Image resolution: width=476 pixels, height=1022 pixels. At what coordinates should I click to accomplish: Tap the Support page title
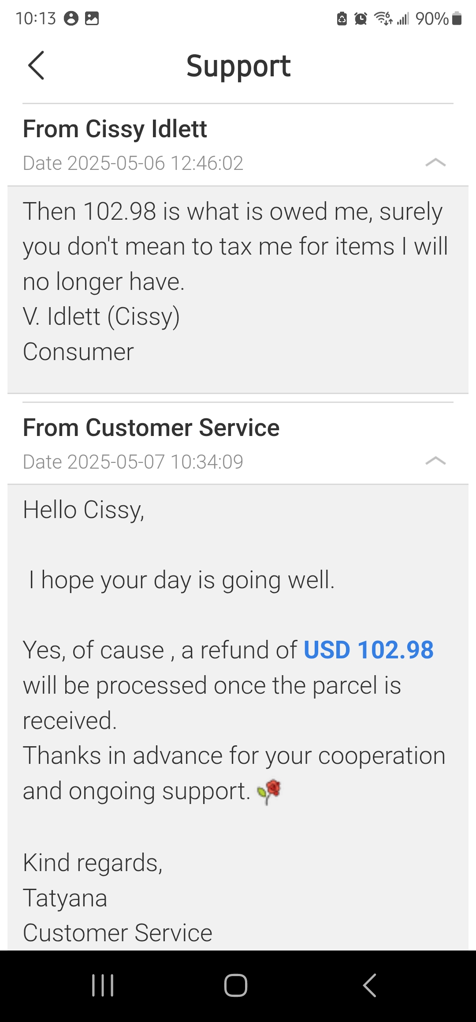point(238,66)
